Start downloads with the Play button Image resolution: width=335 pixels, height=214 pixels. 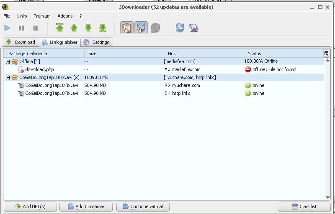[7, 28]
